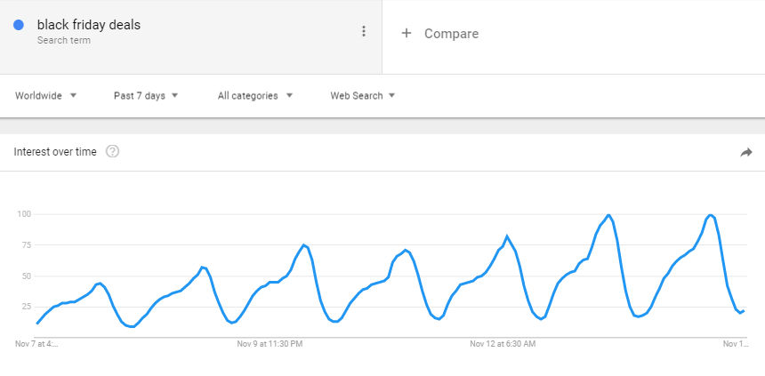Select the black friday deals search term
765x376 pixels.
tap(89, 25)
